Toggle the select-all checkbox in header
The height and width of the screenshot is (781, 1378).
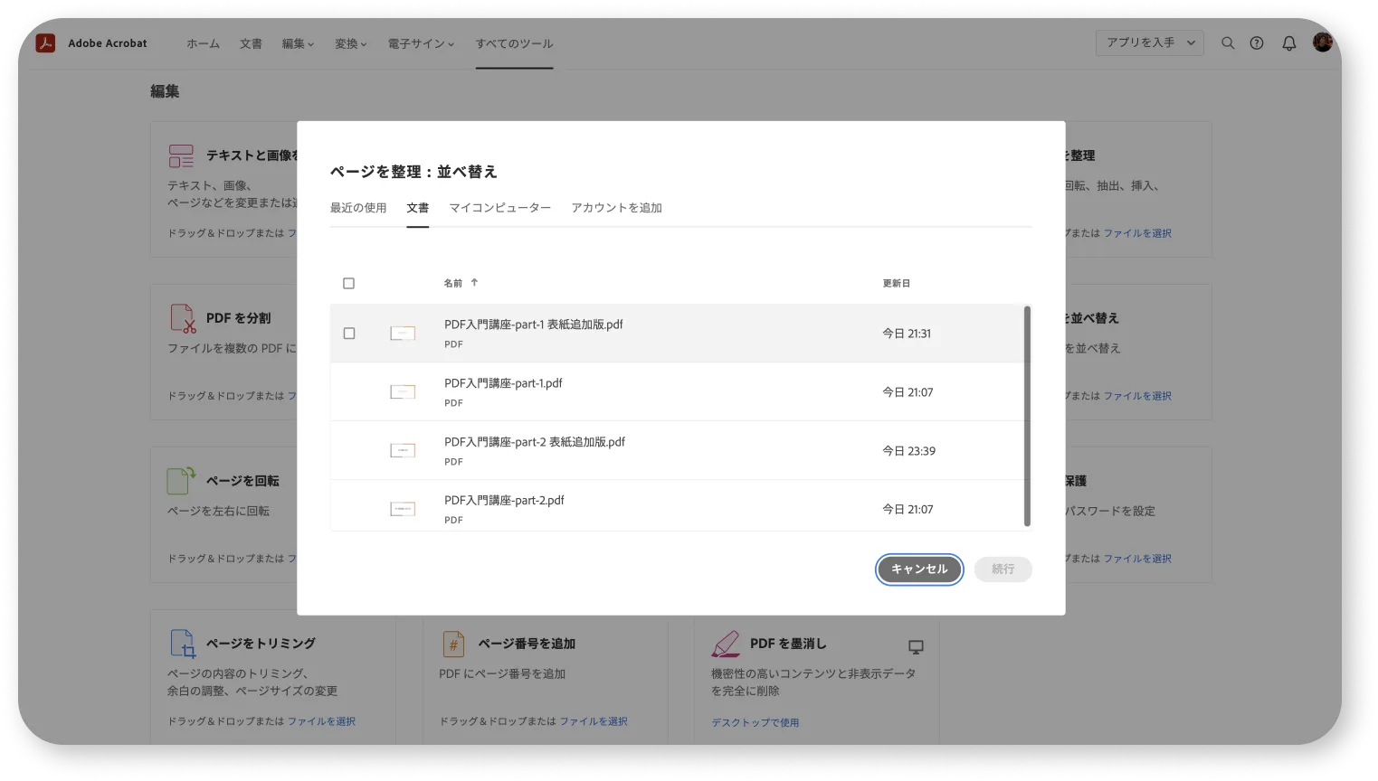348,283
